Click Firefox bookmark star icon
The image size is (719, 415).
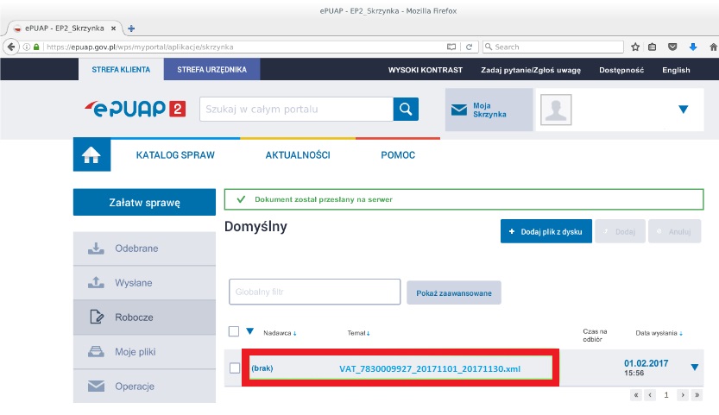[635, 47]
